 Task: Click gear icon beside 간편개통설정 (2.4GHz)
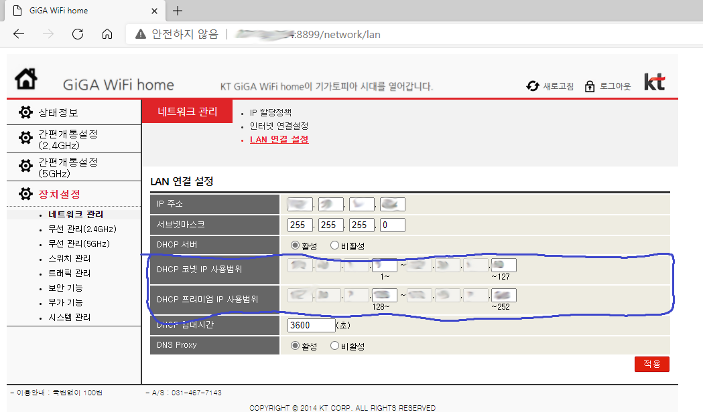pos(25,138)
